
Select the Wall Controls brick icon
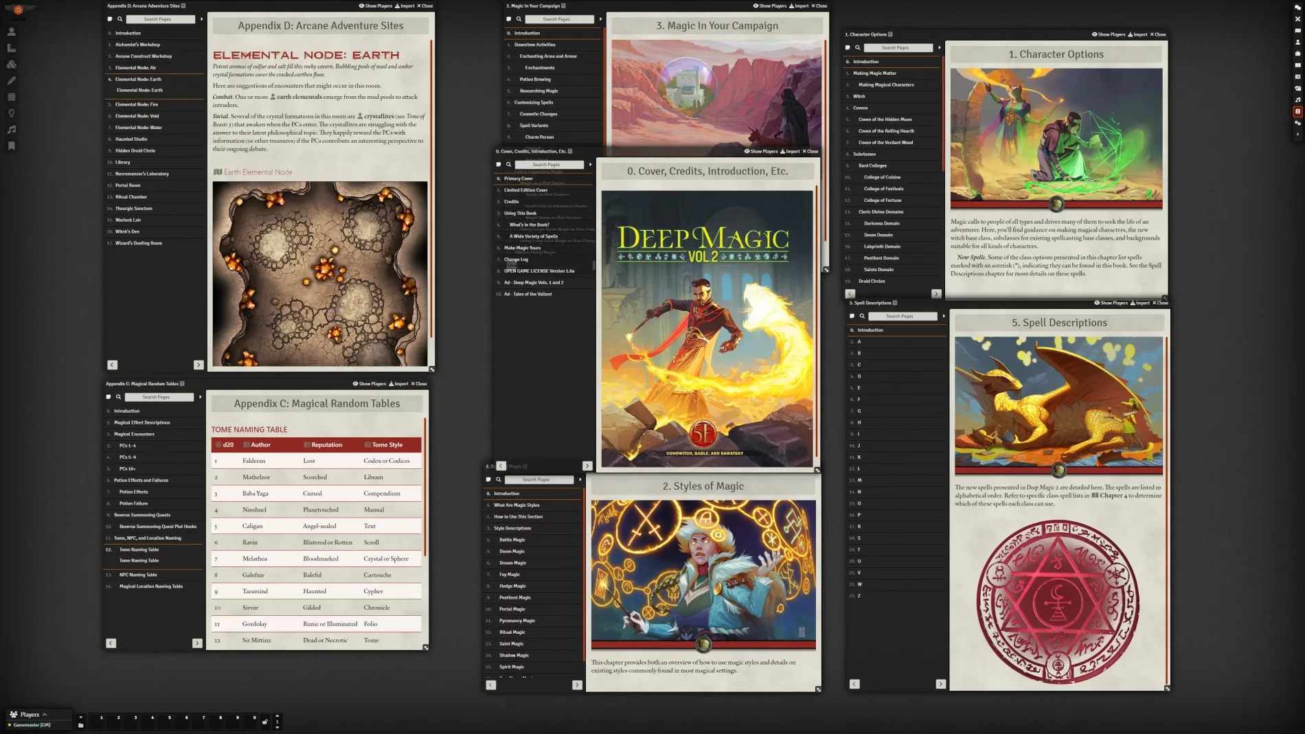pos(11,97)
